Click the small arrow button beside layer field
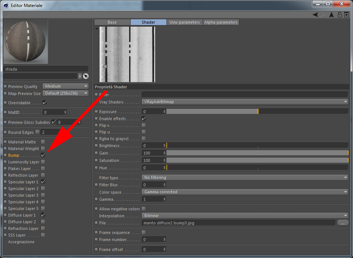Image resolution: width=353 pixels, height=258 pixels. point(80,76)
